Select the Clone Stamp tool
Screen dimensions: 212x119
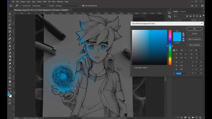(10, 46)
